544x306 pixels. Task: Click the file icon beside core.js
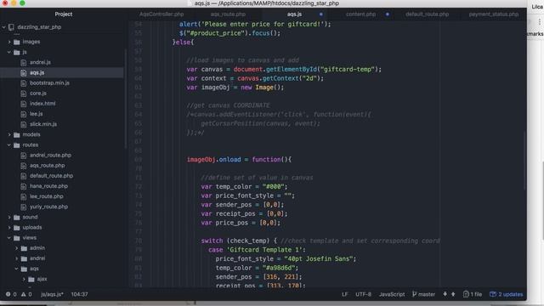pos(23,93)
